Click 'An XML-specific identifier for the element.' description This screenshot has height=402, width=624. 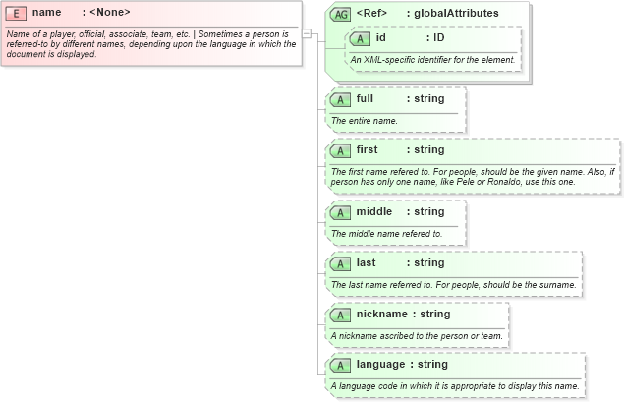(x=432, y=60)
